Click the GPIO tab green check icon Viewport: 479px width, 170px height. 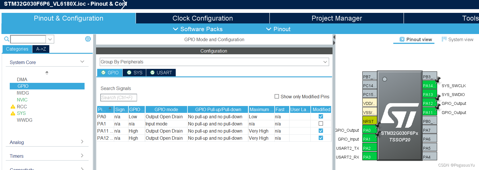[x=103, y=73]
